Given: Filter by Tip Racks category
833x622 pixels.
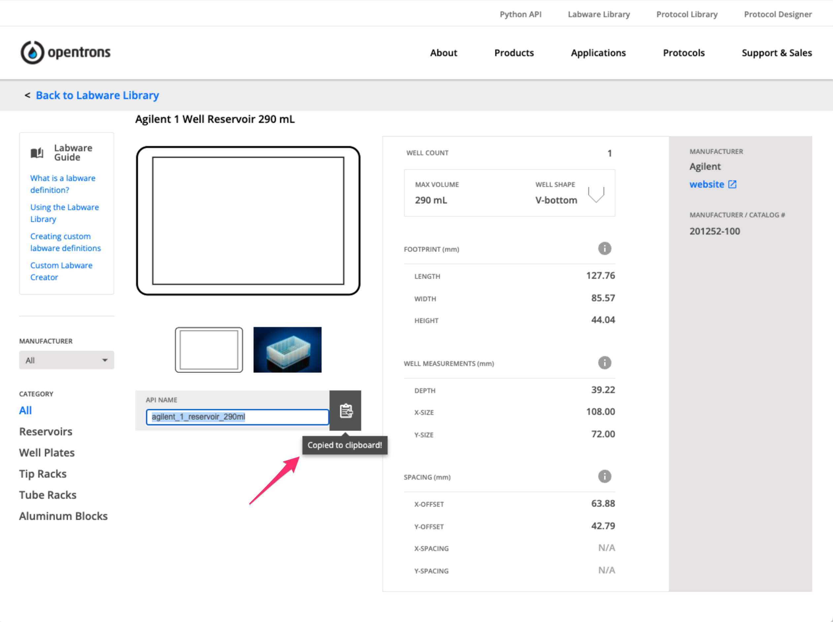Looking at the screenshot, I should (x=43, y=474).
